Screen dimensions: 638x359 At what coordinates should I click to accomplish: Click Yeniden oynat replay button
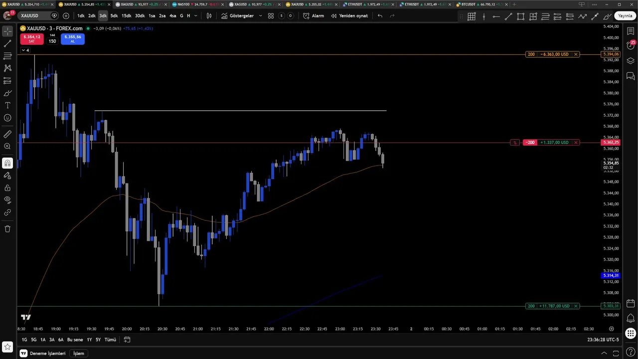(349, 16)
